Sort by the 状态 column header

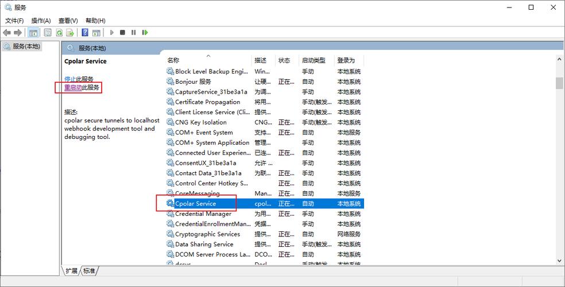[284, 60]
